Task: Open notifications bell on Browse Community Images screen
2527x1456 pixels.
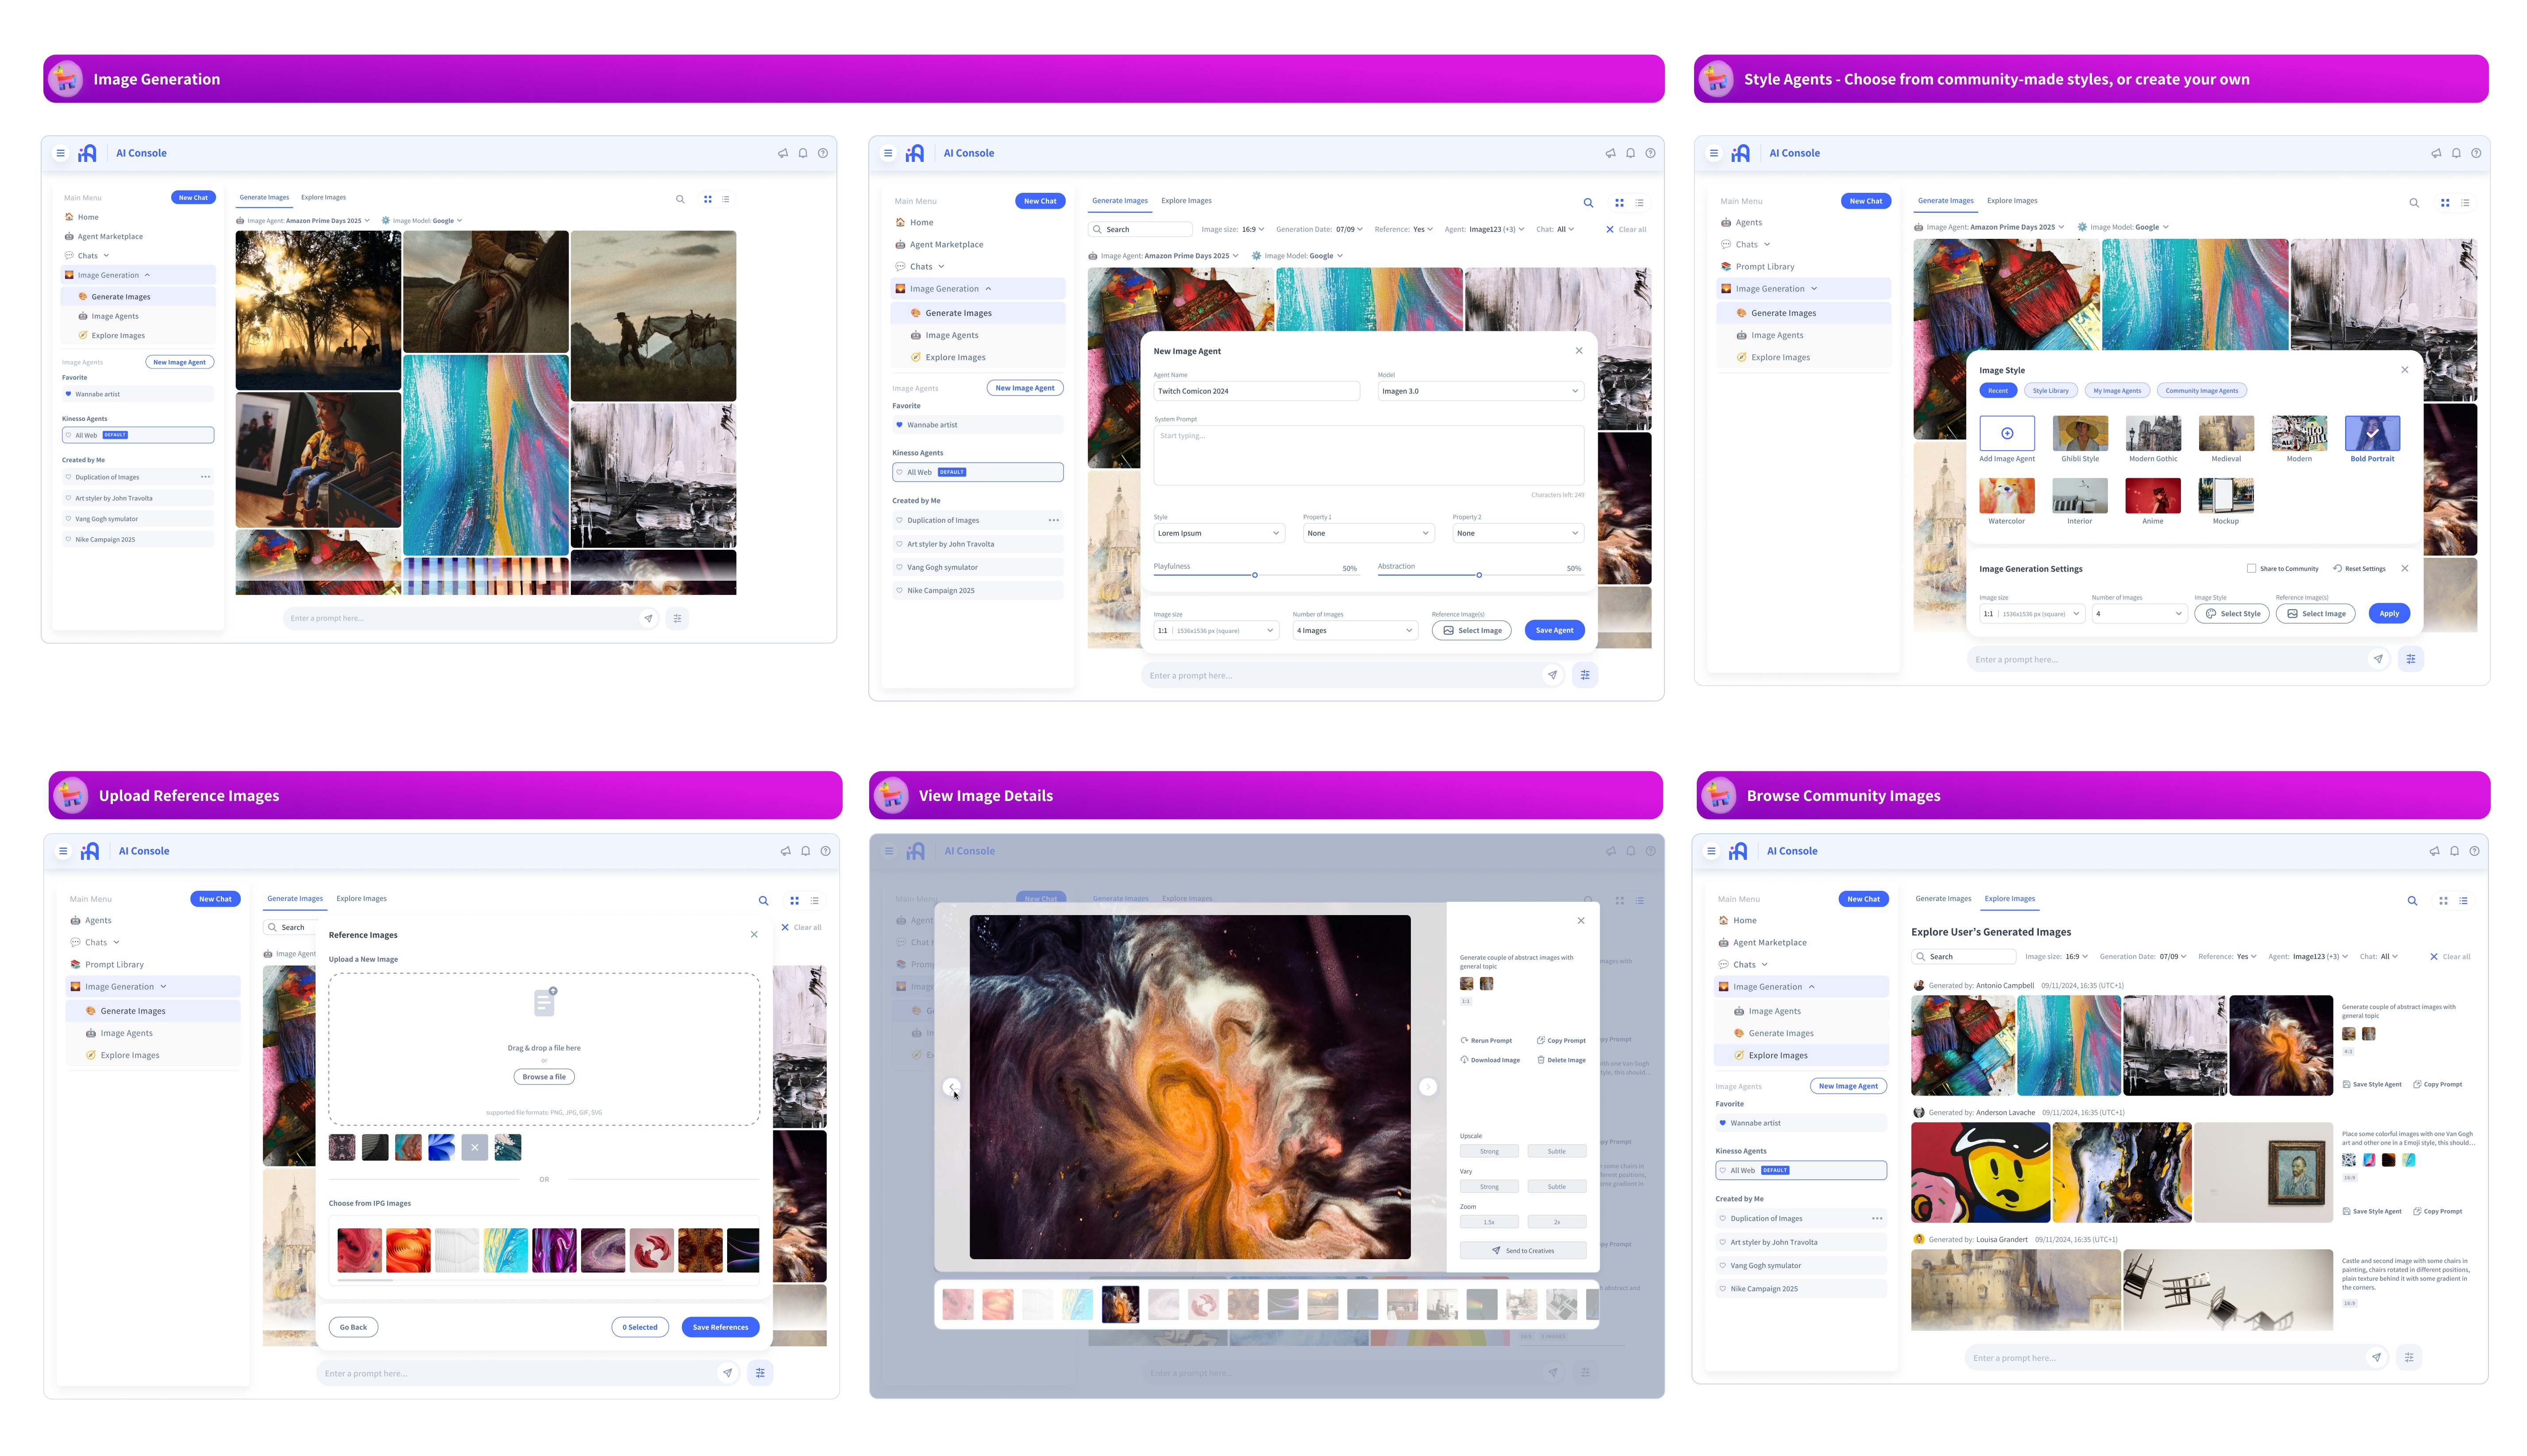Action: click(x=2454, y=851)
